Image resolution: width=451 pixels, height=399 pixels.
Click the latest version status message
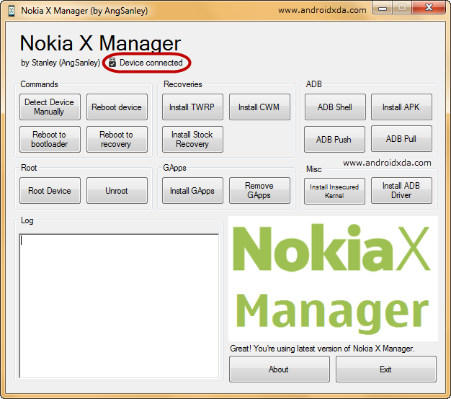[x=322, y=349]
